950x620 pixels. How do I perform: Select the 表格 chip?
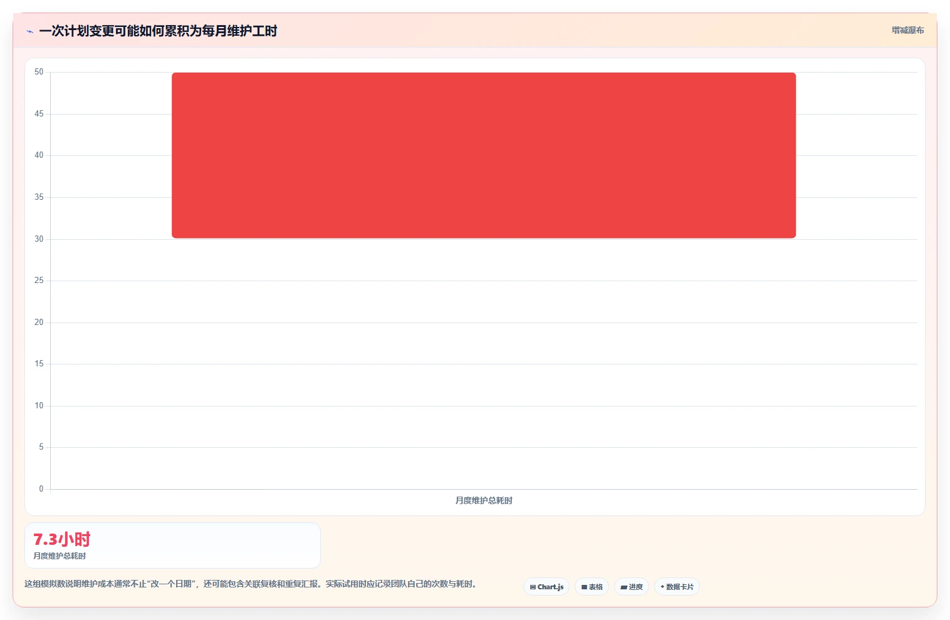click(592, 587)
